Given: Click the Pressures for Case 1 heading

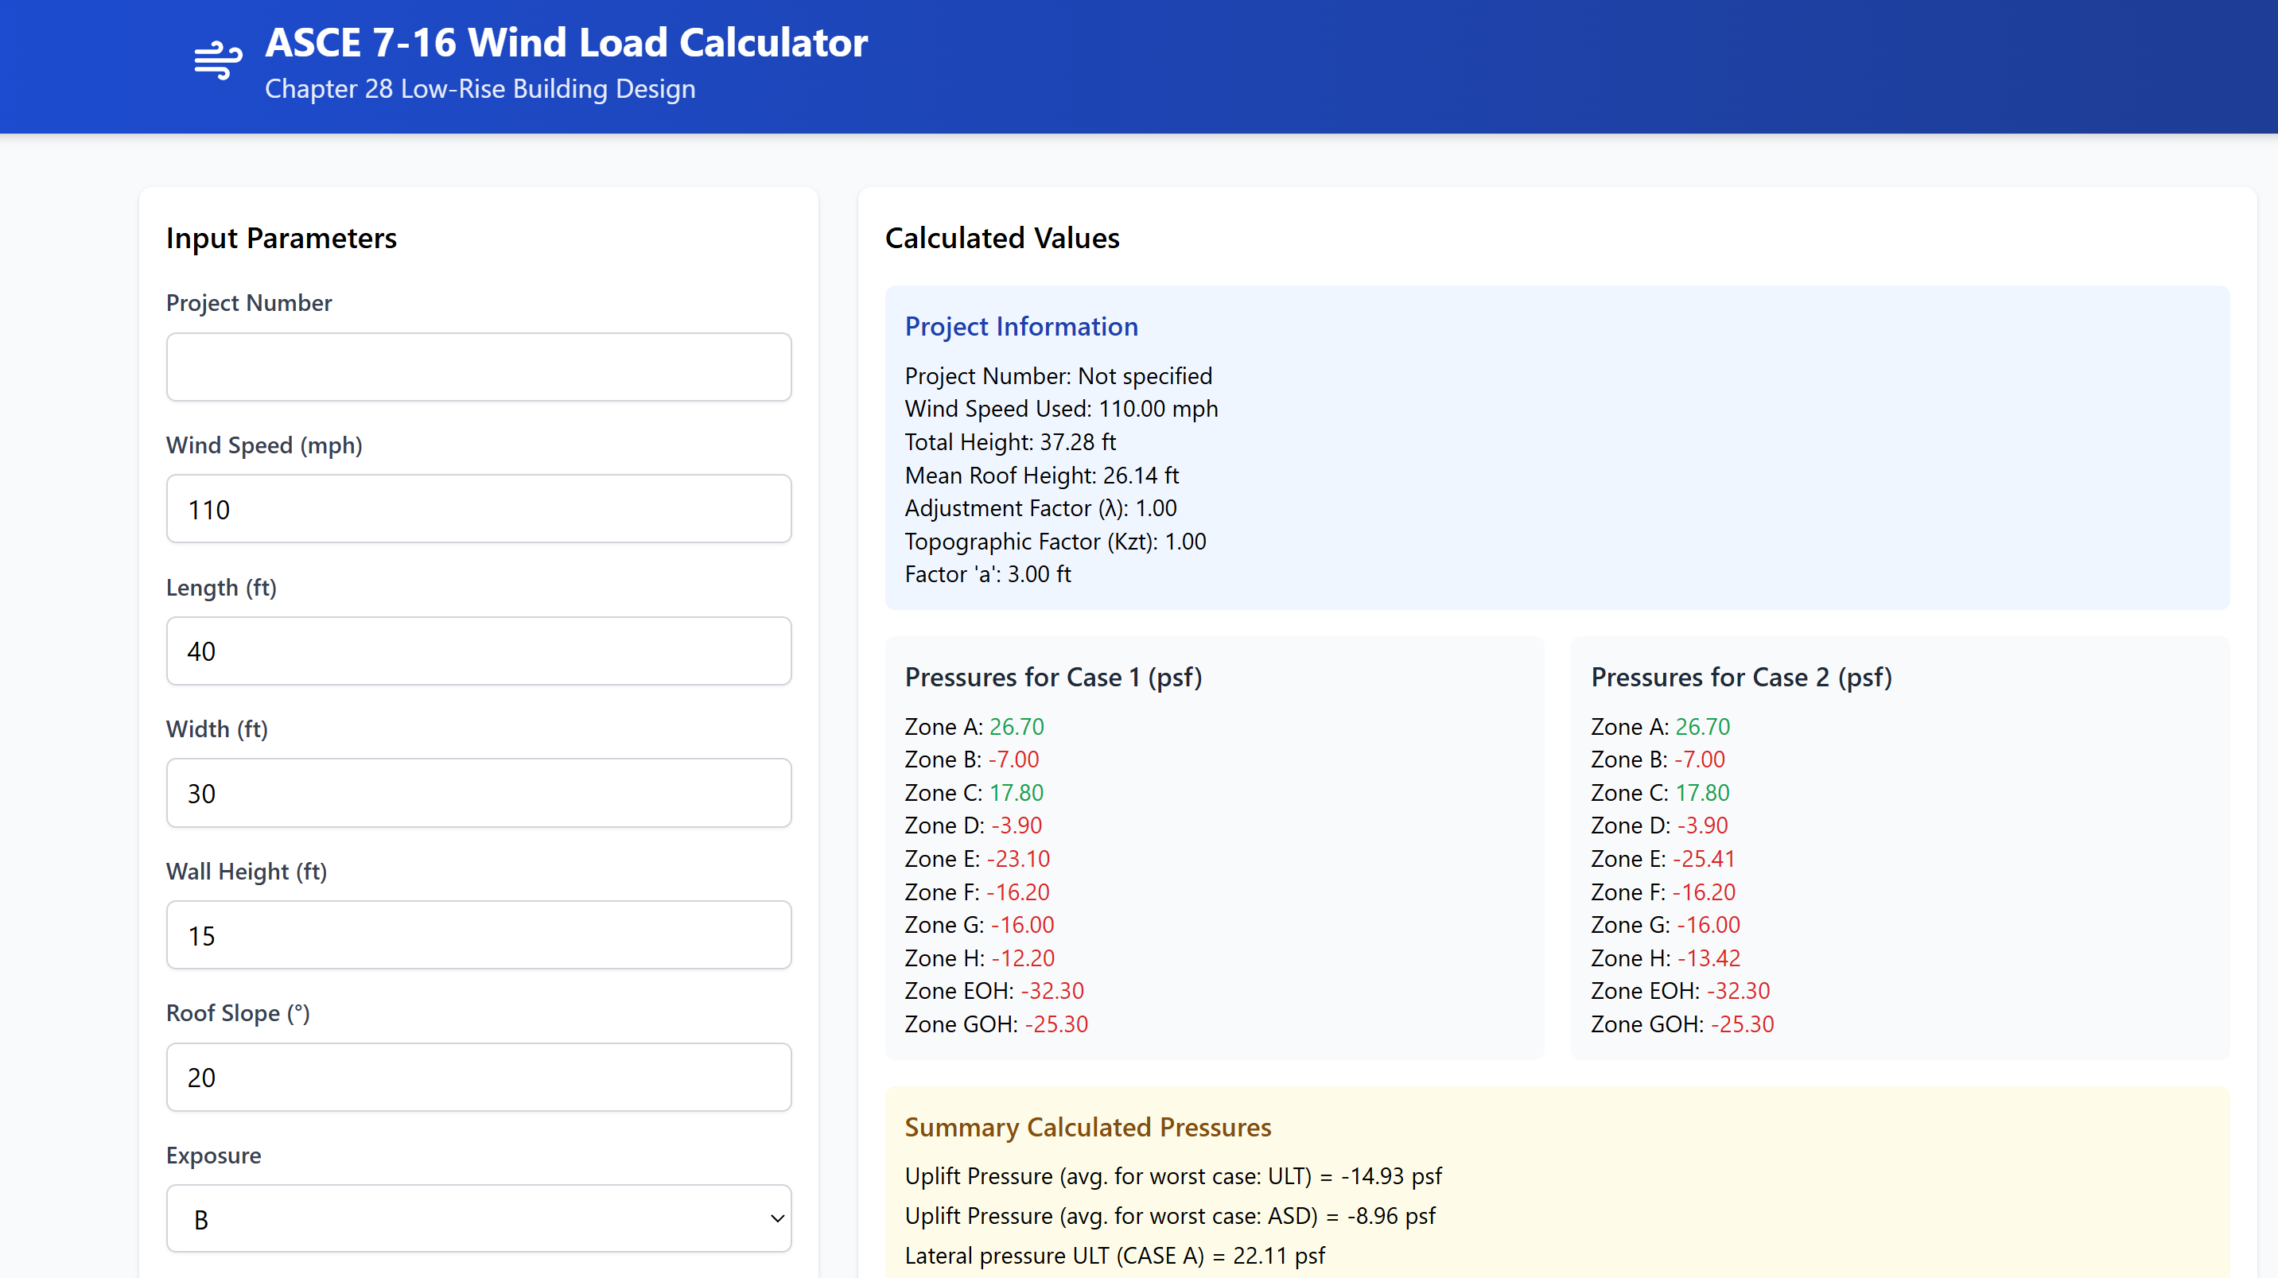Looking at the screenshot, I should pyautogui.click(x=1052, y=678).
